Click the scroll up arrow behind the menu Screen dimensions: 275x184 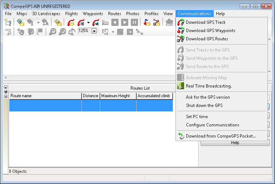(x=269, y=40)
